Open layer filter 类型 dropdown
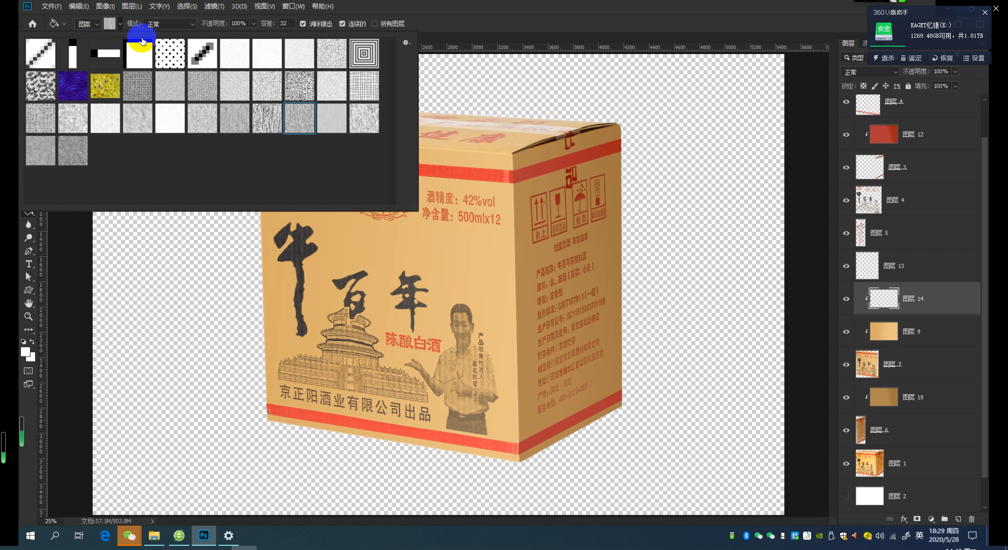 pyautogui.click(x=854, y=58)
